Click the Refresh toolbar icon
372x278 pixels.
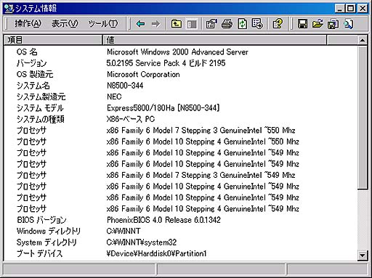(242, 24)
